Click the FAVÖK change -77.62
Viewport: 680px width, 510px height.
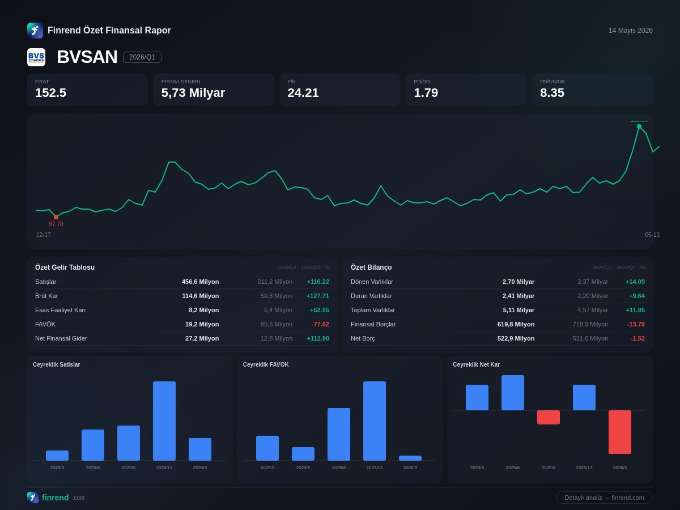click(x=320, y=324)
